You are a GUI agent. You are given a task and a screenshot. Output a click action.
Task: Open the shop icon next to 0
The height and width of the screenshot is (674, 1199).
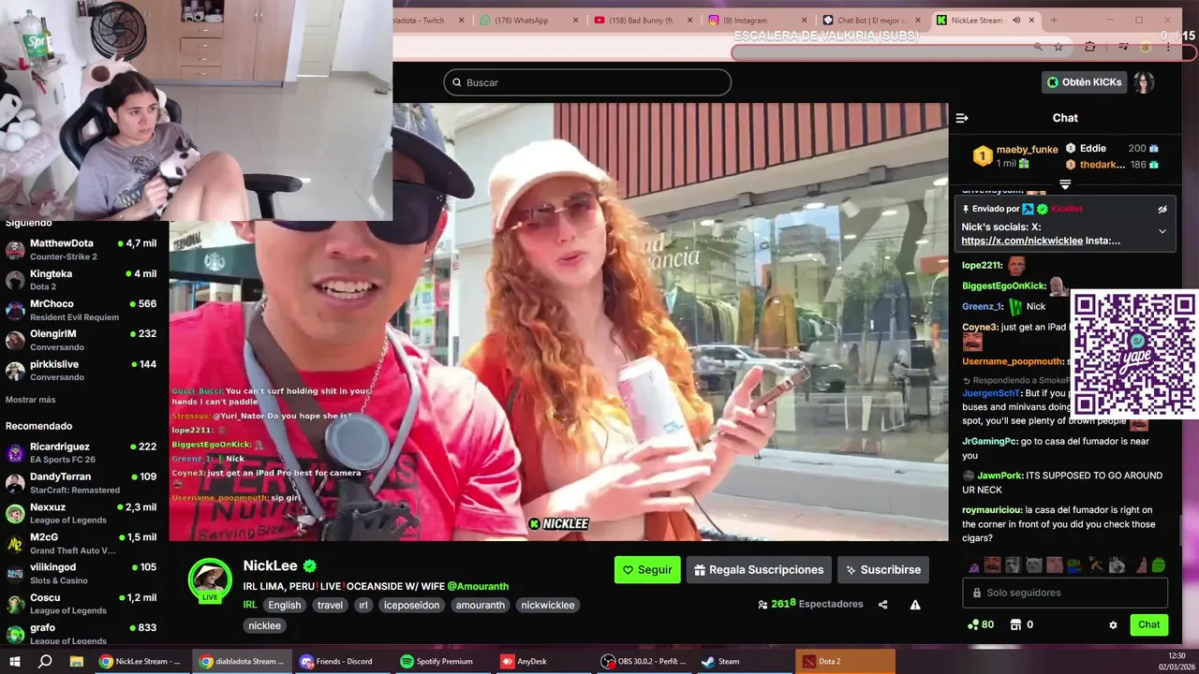(x=1014, y=624)
